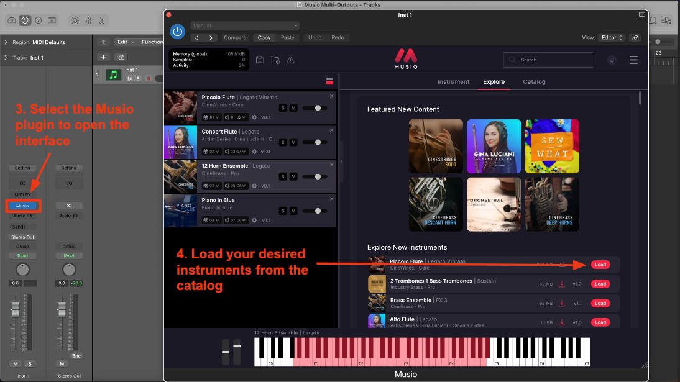
Task: Open Logic scissors editors icon
Action: [101, 20]
